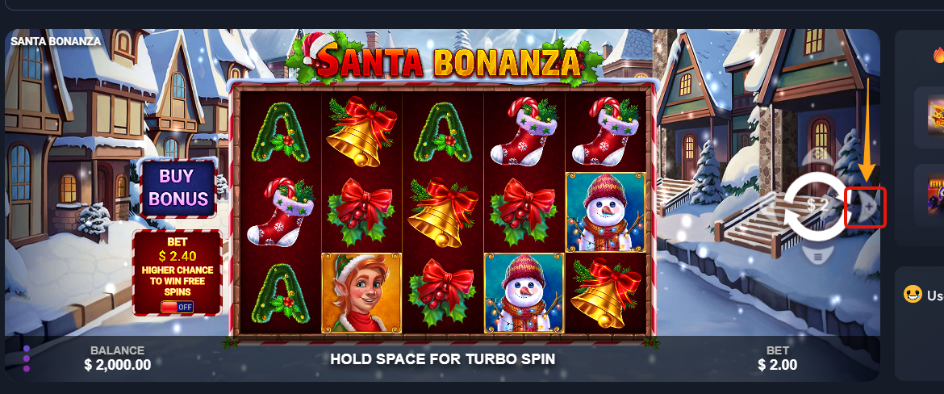This screenshot has width=944, height=394.
Task: Open the hamburger menu below spin button
Action: coord(817,258)
